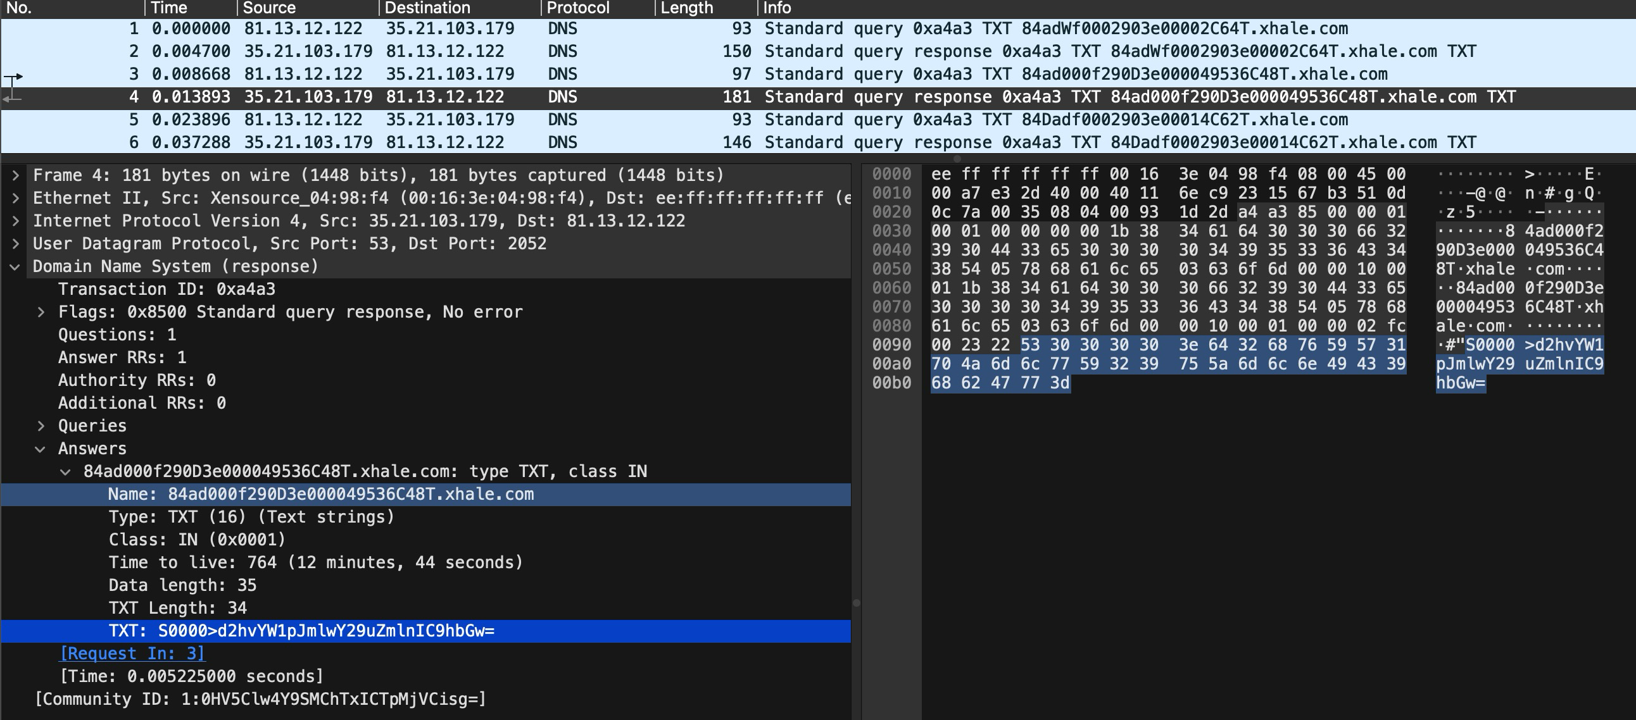Select packet 5 at time 0.023896

coord(818,120)
